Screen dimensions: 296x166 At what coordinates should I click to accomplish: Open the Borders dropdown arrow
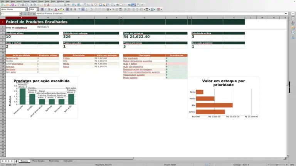coord(144,9)
